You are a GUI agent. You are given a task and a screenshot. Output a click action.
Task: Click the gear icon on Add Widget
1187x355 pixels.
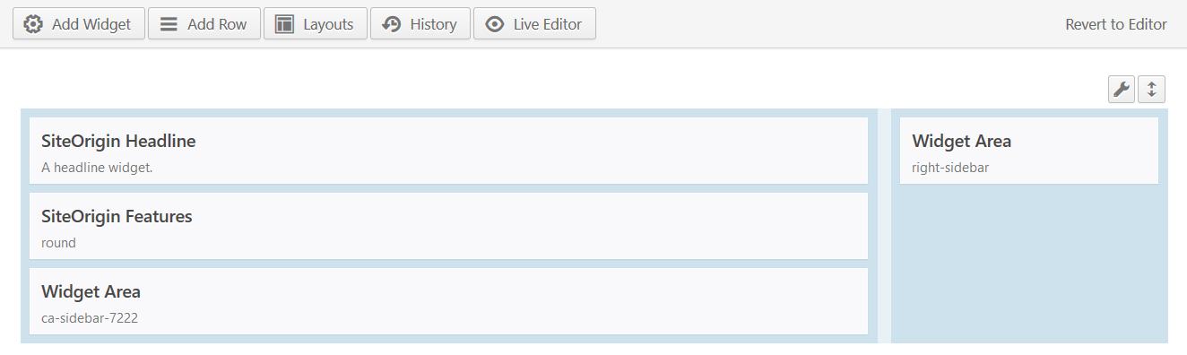[x=33, y=24]
